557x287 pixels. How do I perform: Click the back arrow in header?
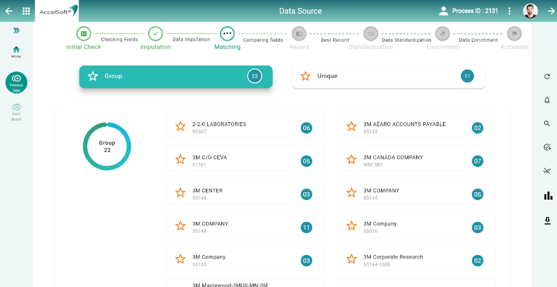coord(9,11)
